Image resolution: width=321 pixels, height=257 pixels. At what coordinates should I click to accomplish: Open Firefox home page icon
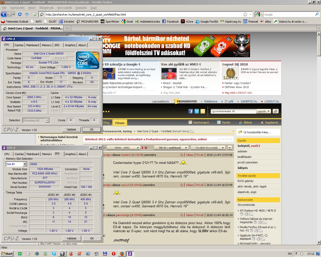27,14
